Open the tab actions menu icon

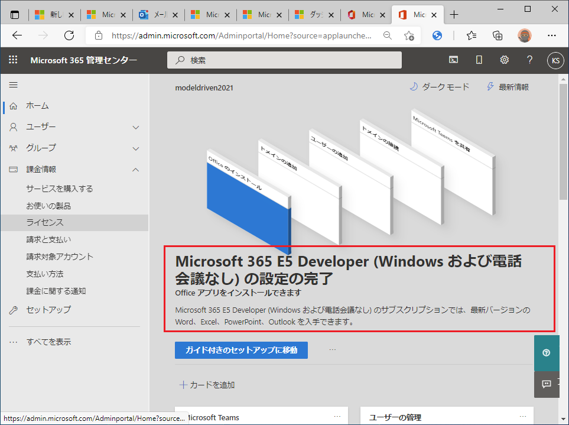(x=15, y=15)
